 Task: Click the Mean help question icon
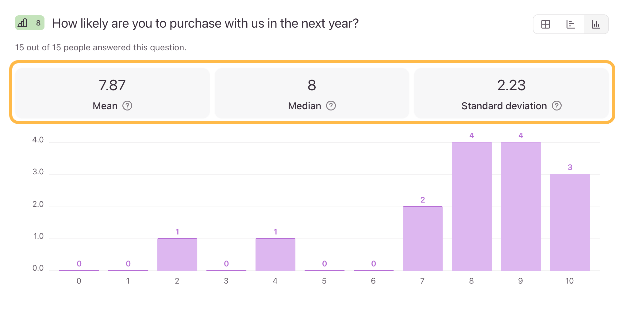127,106
